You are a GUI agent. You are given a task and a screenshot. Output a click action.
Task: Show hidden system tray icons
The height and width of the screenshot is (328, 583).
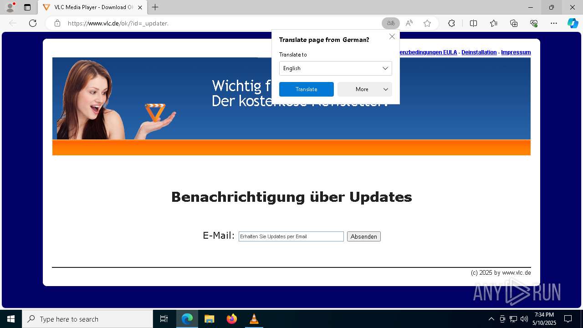click(491, 319)
